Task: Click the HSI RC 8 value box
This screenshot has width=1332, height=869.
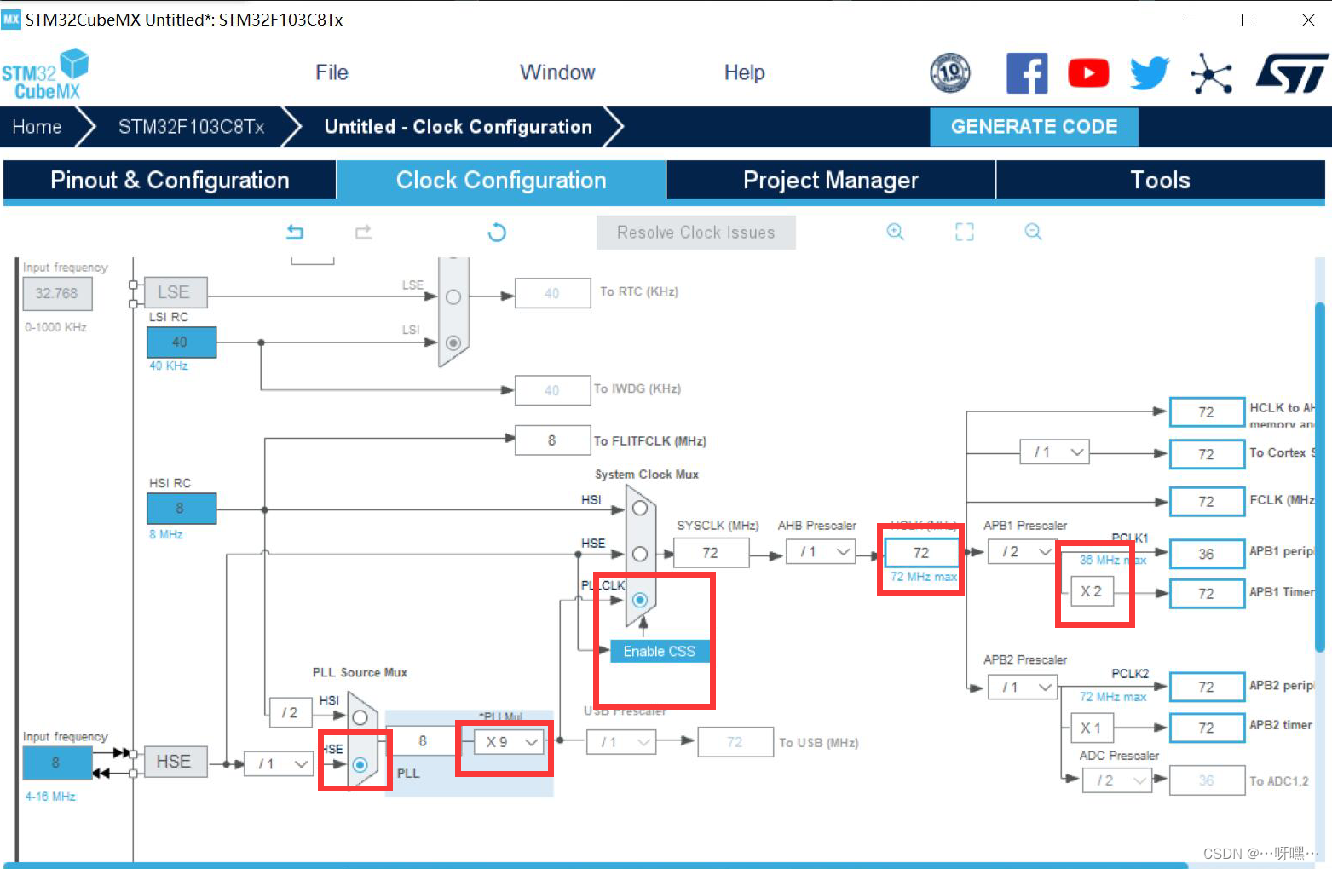Action: click(181, 509)
